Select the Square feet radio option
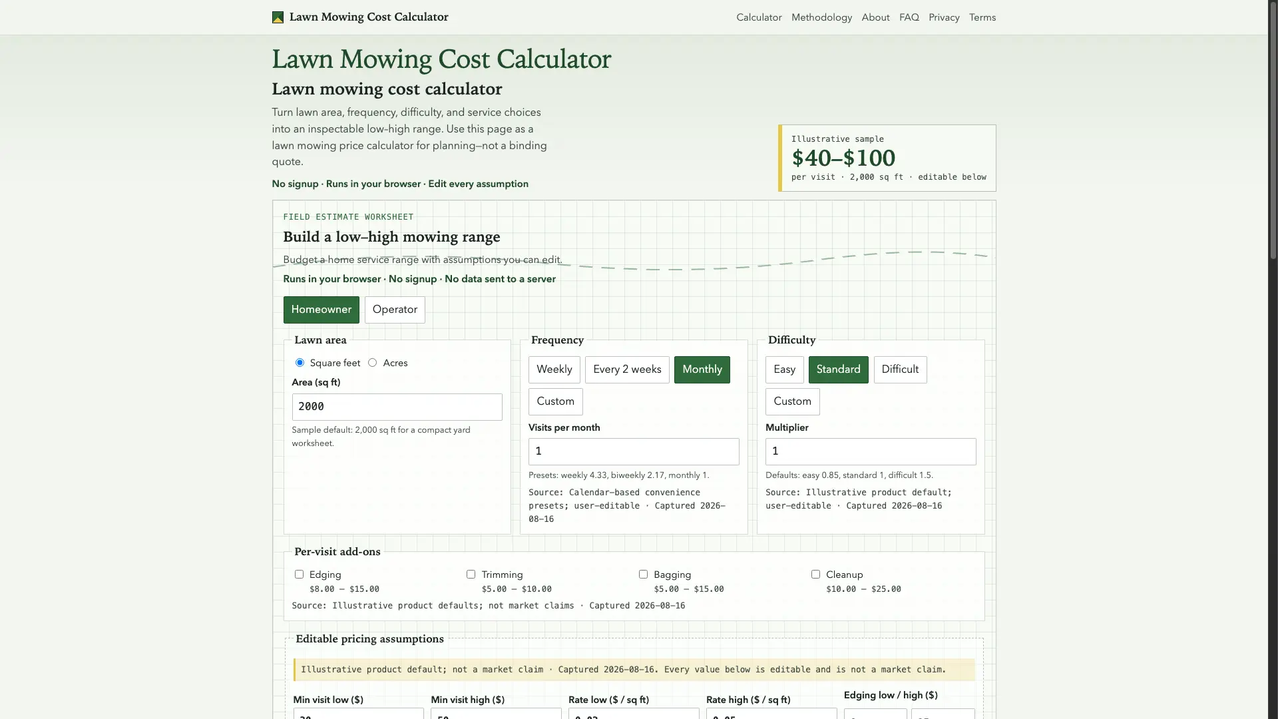The width and height of the screenshot is (1278, 719). [300, 363]
